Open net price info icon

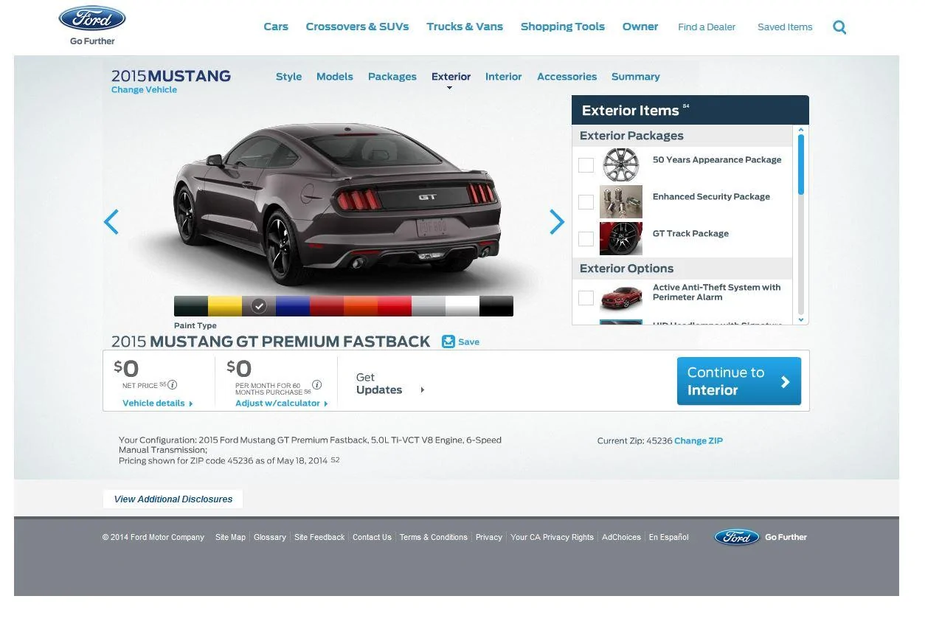click(173, 384)
